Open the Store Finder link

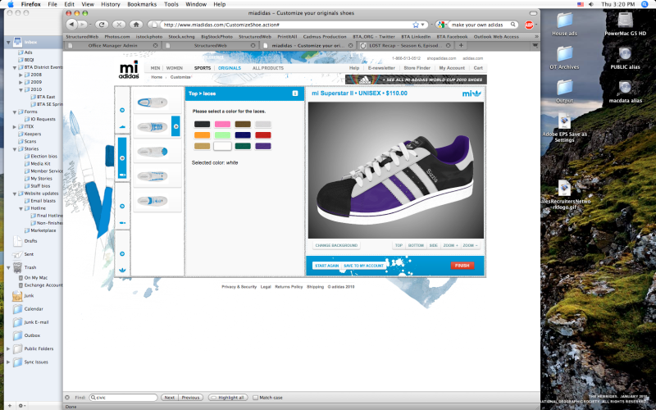[417, 68]
